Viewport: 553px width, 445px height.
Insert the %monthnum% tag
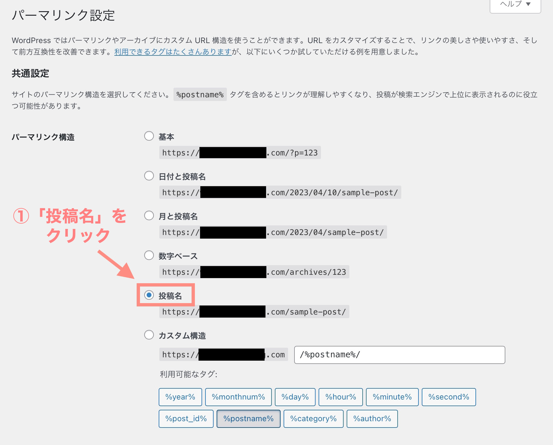[238, 397]
